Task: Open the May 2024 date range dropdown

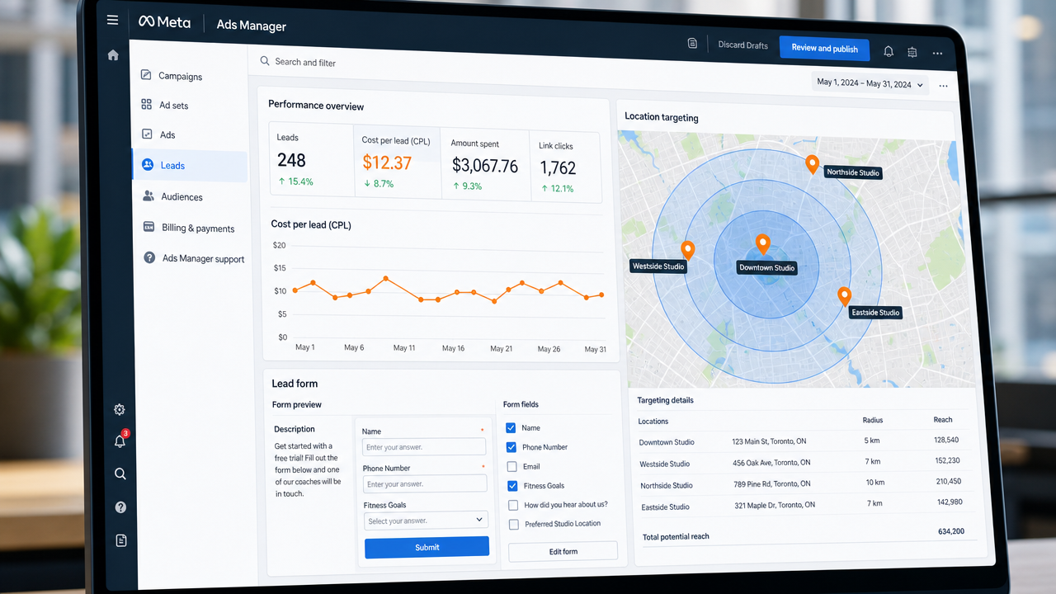Action: [x=870, y=84]
